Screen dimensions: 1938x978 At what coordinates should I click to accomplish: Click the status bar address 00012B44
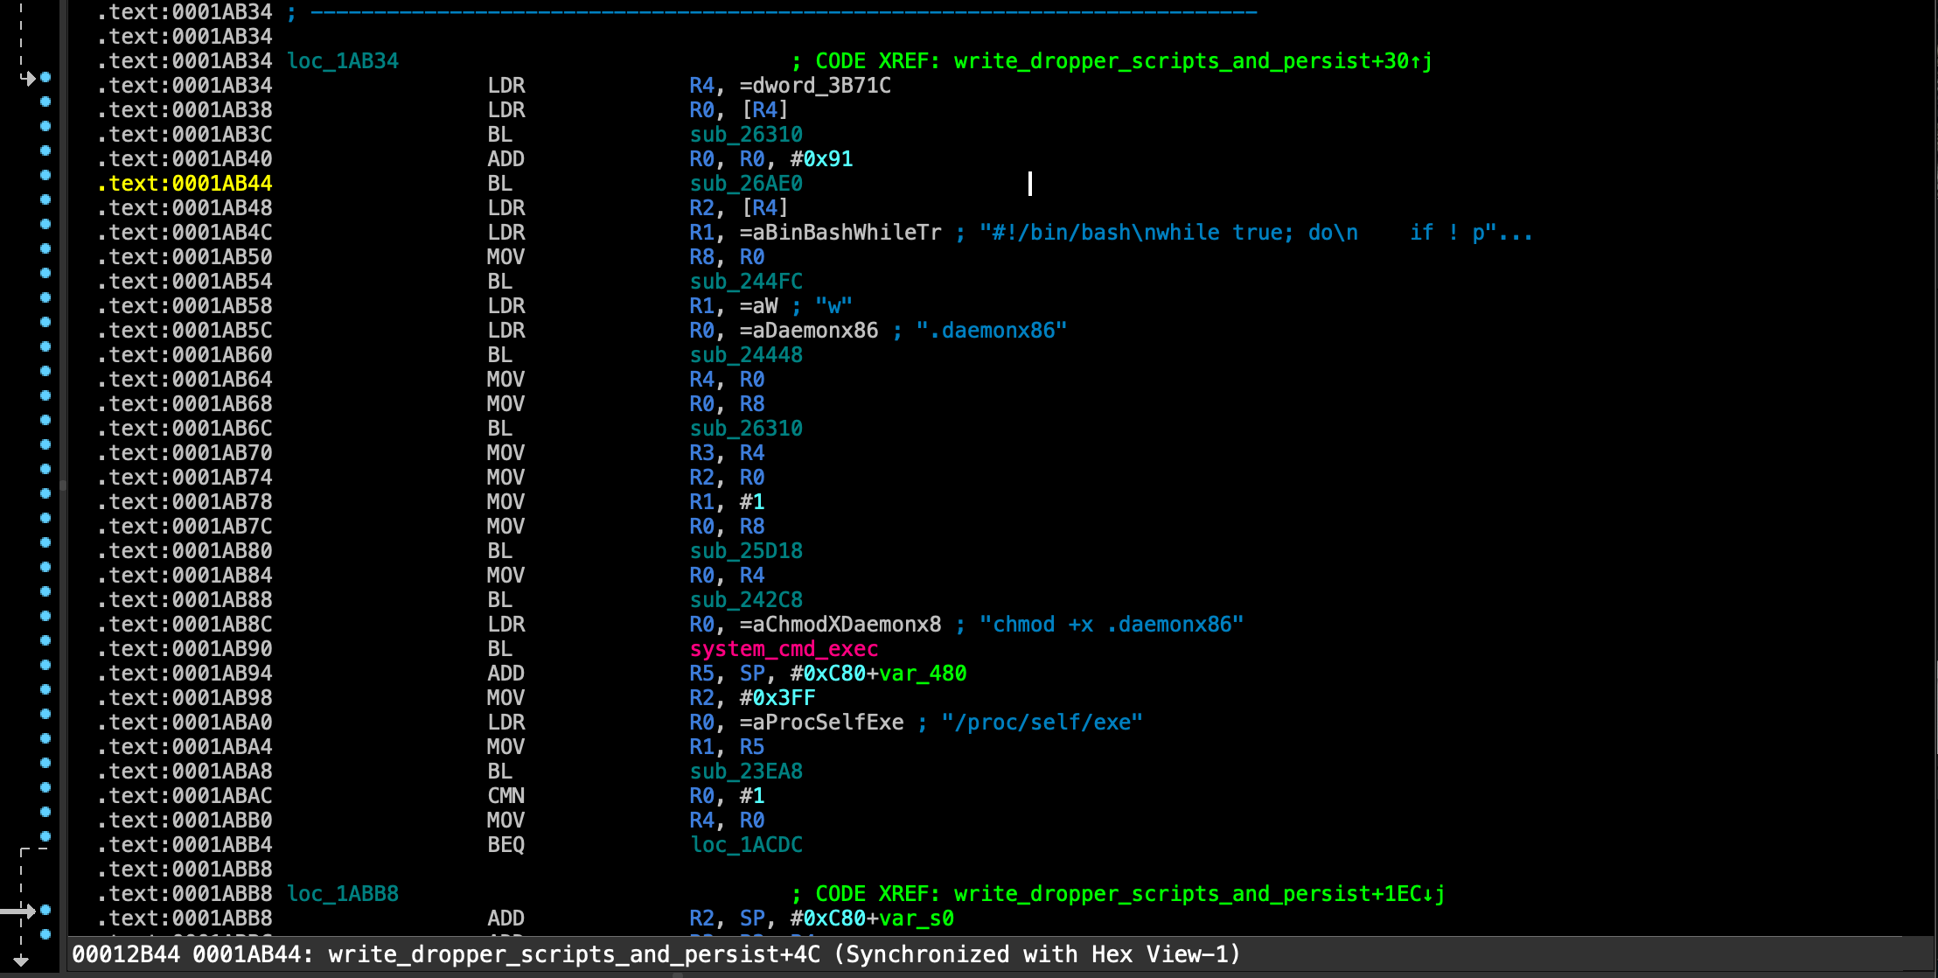tap(126, 954)
